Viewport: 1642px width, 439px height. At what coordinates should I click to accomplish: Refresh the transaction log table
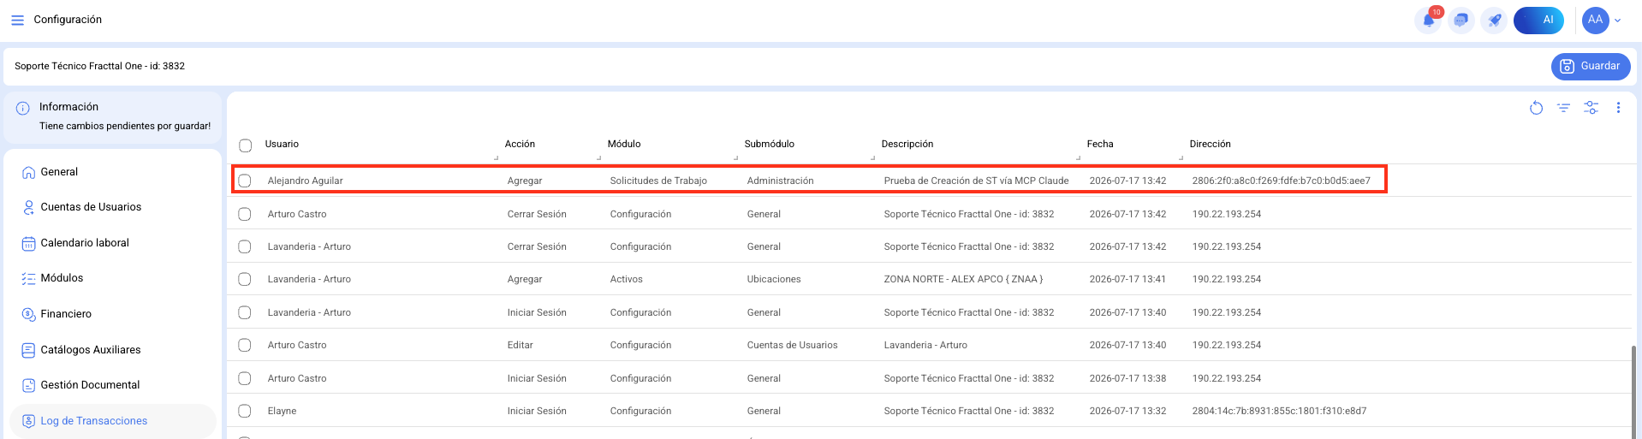1536,108
